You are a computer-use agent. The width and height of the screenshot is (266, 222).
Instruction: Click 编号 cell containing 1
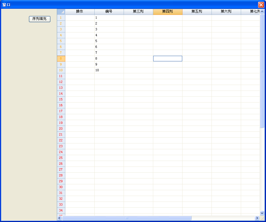click(x=109, y=18)
